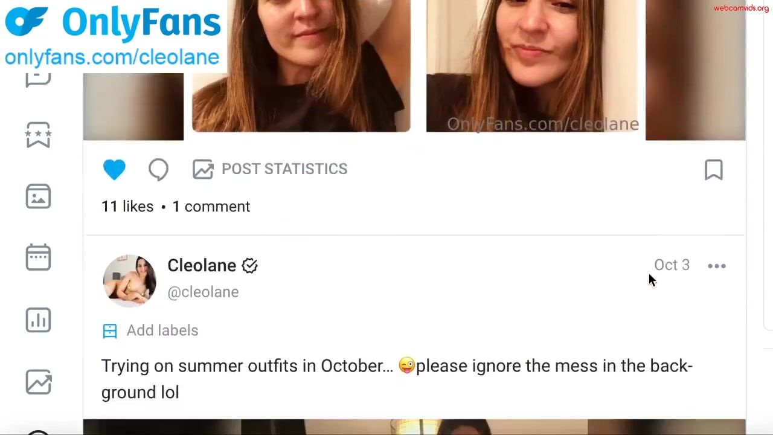Open the watermarked OnlyFans.com/cleolane photo thumbnail
This screenshot has height=435, width=773.
coord(532,66)
